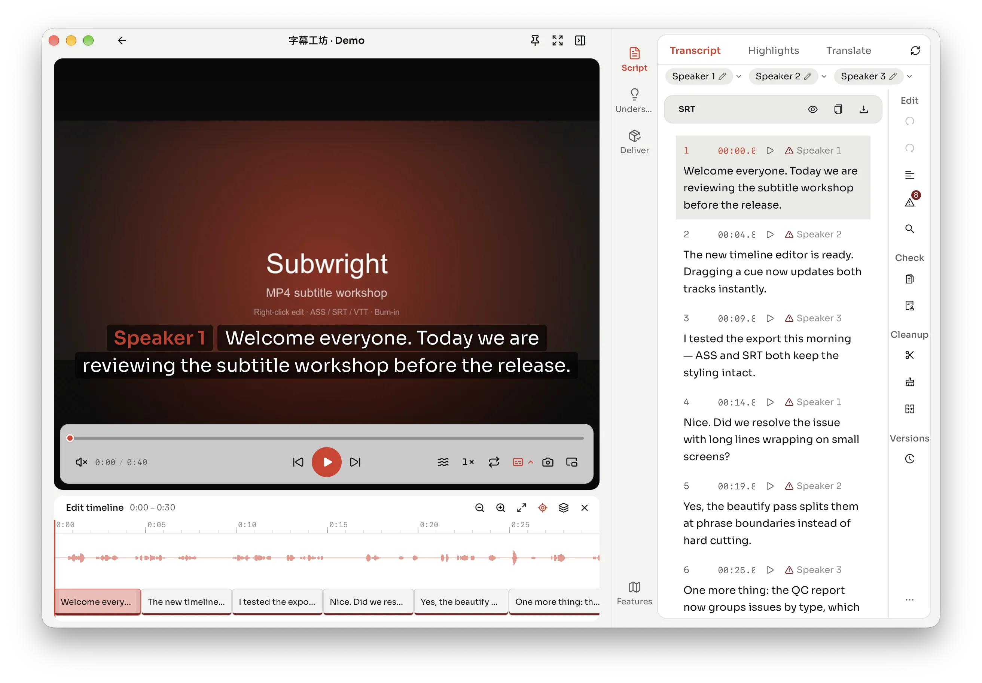Viewport: 982px width, 683px height.
Task: Click cue 1 timestamp 00:00
Action: [x=736, y=151]
